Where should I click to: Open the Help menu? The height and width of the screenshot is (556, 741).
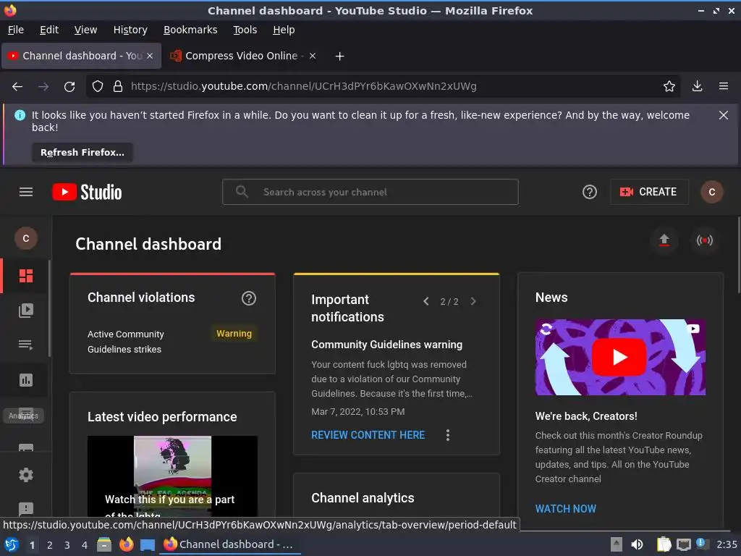(x=284, y=30)
